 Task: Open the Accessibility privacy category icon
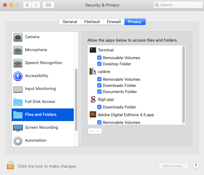point(18,76)
